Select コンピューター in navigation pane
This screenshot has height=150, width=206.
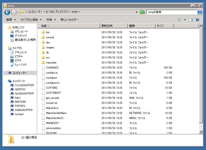pos(20,73)
